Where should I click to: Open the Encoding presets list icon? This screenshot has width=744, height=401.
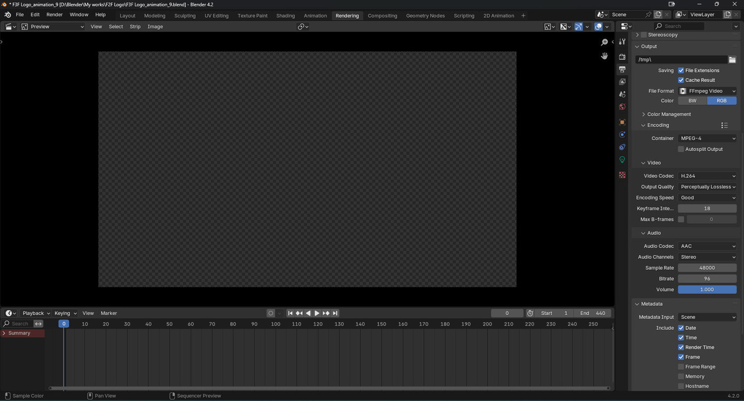pyautogui.click(x=724, y=125)
